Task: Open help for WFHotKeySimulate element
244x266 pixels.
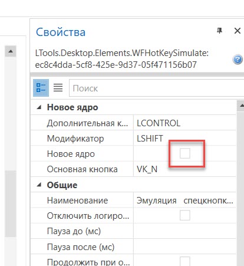Action: click(x=238, y=60)
